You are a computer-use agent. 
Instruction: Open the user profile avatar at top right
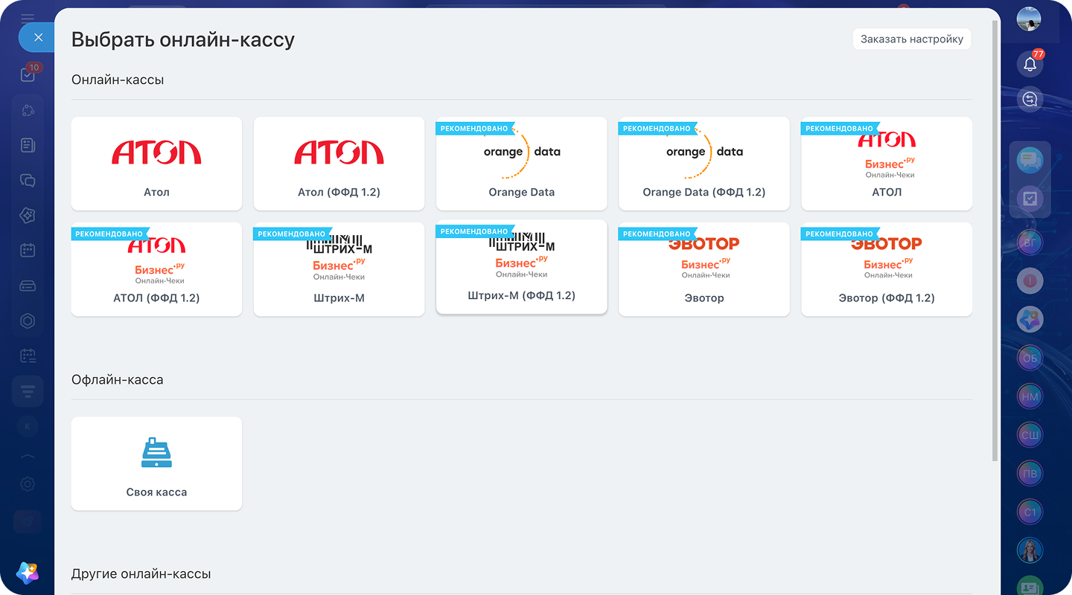coord(1029,19)
